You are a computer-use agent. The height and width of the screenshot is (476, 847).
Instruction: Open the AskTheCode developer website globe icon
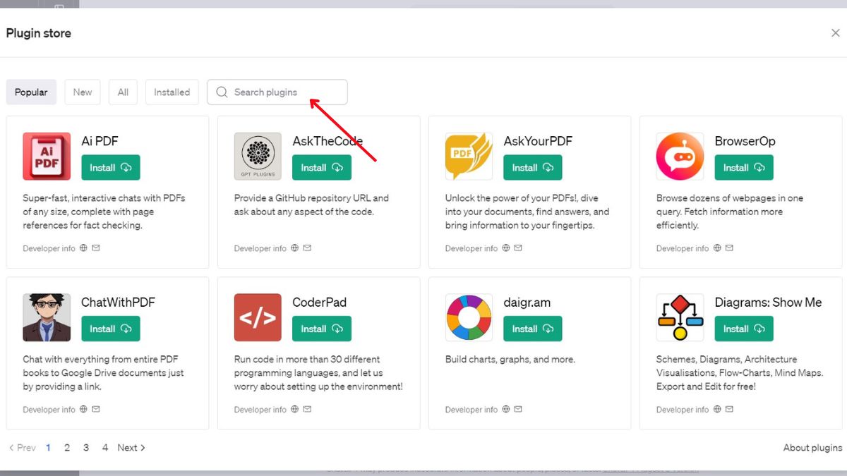click(x=294, y=248)
